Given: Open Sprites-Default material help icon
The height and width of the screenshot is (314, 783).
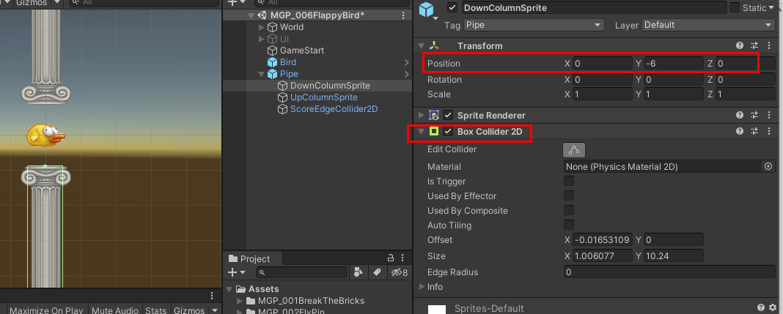Looking at the screenshot, I should (760, 307).
